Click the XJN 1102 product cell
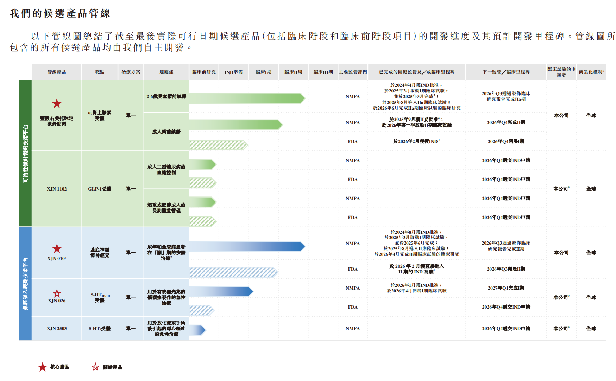 57,189
